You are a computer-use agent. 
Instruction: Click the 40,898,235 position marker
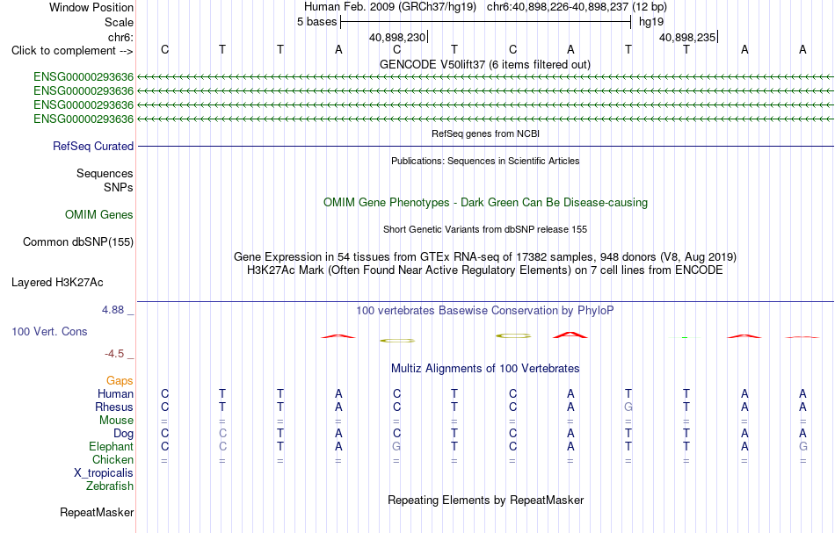(688, 37)
